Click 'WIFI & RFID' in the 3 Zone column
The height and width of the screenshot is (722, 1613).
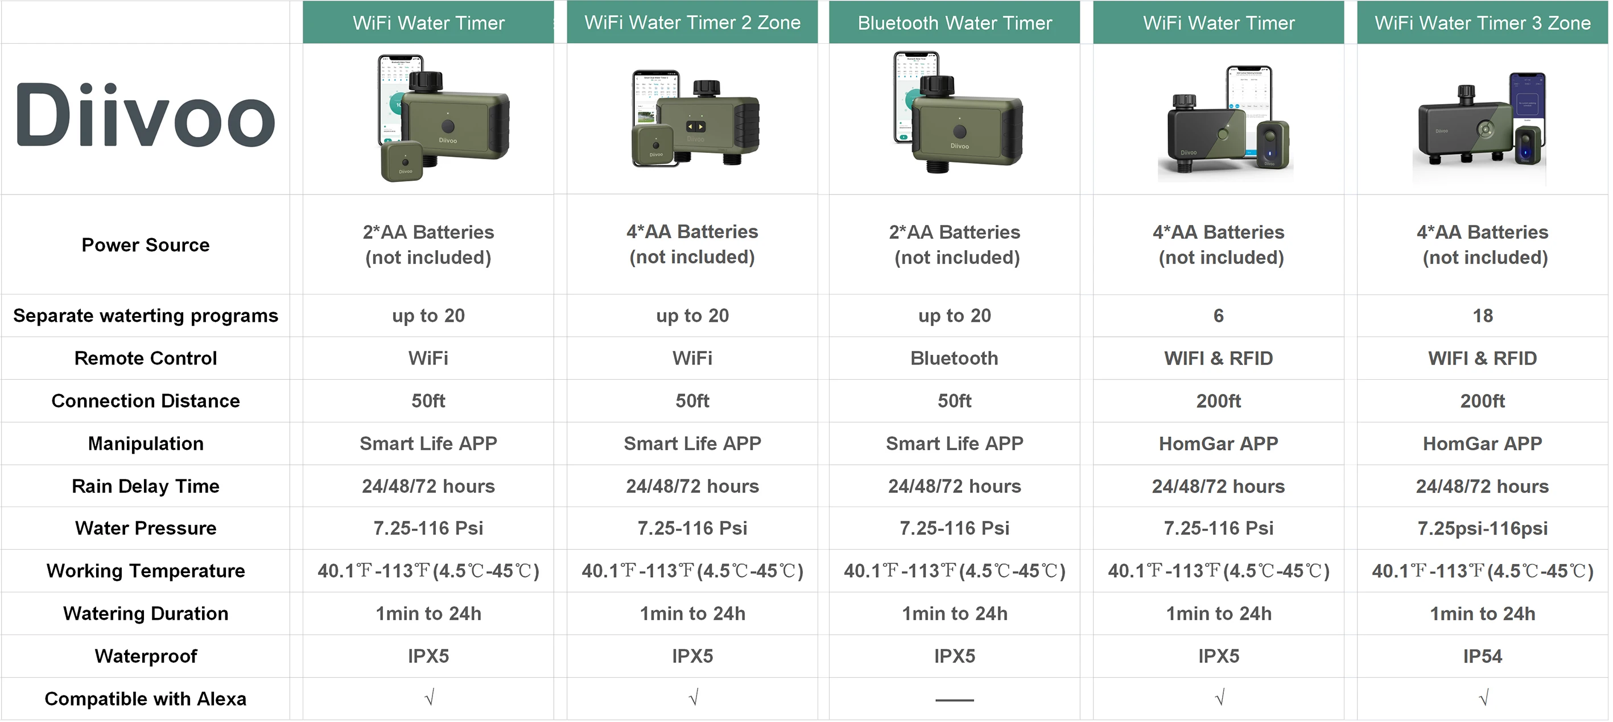(1483, 359)
